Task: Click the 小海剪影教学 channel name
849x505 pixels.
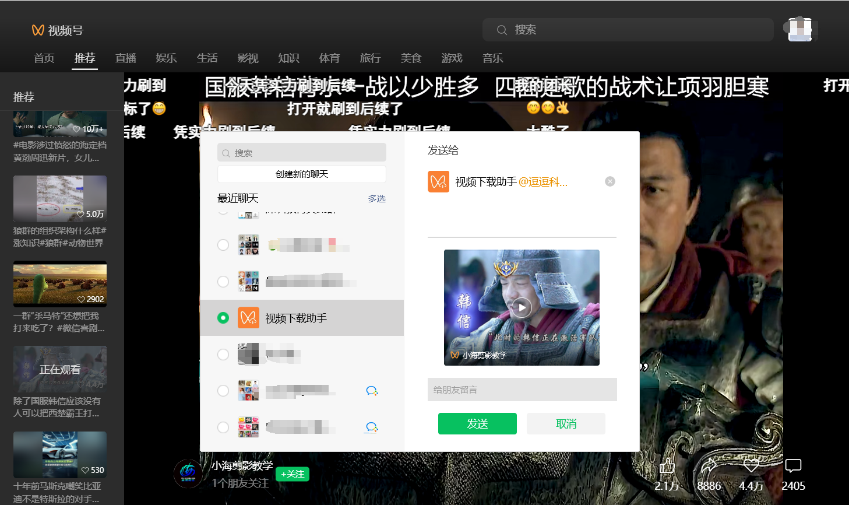Action: 242,465
